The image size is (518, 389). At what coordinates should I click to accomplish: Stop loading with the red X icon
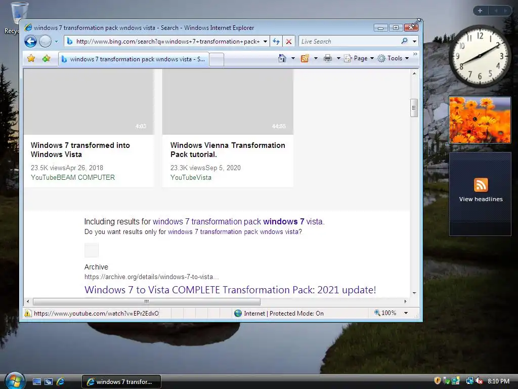[289, 42]
